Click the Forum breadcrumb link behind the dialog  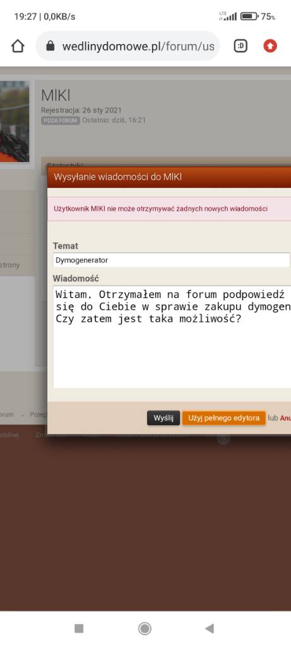6,414
